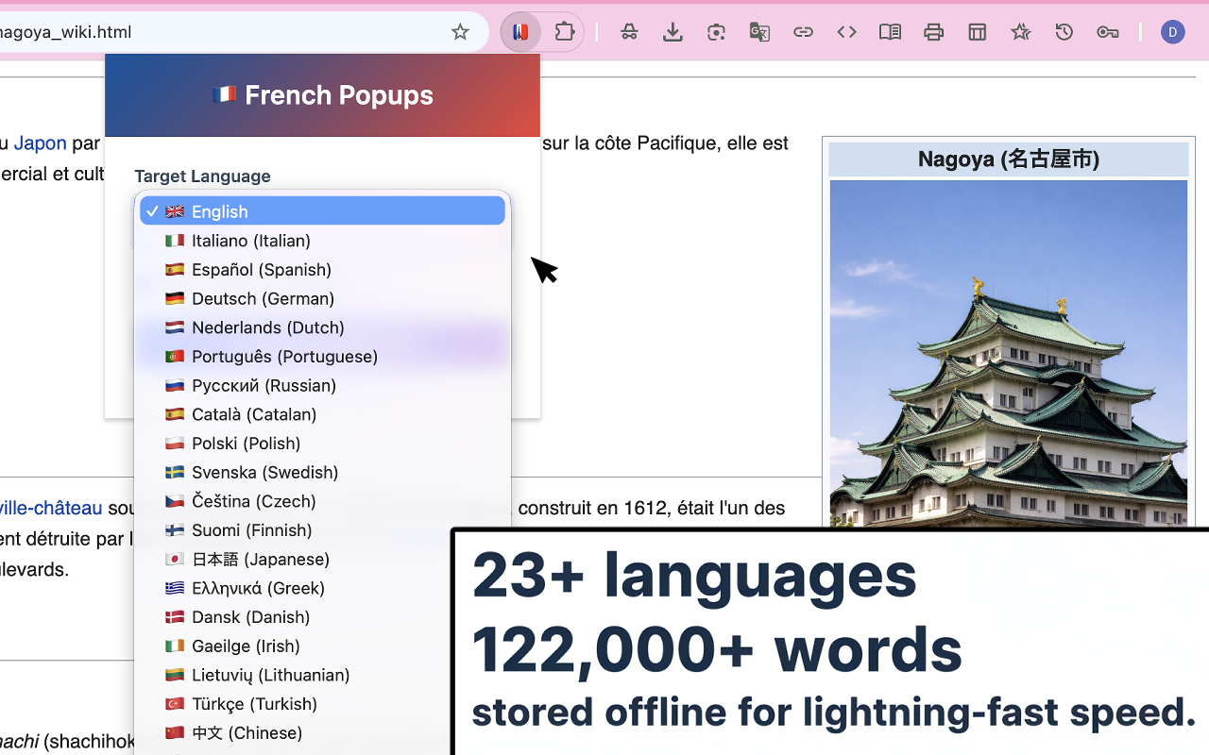Select English in the language list
The image size is (1209, 755).
pyautogui.click(x=322, y=211)
